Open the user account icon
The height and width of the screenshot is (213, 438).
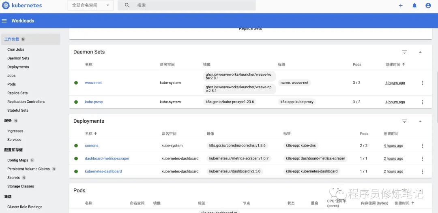428,6
